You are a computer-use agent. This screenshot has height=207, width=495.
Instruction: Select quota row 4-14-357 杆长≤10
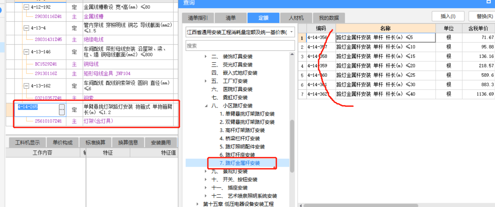(396, 47)
